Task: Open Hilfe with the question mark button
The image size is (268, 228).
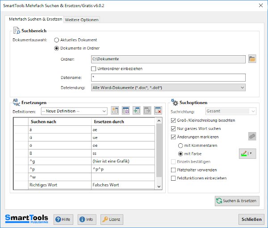Action: tap(63, 219)
